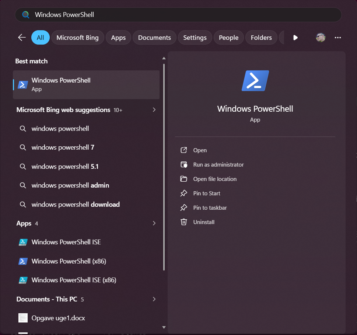Click search icon beside 'windows powershell 7'
This screenshot has height=335, width=357.
pos(23,147)
